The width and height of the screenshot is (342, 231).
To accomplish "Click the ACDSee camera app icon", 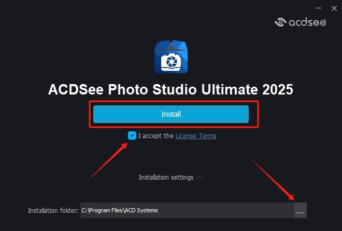I will click(170, 57).
